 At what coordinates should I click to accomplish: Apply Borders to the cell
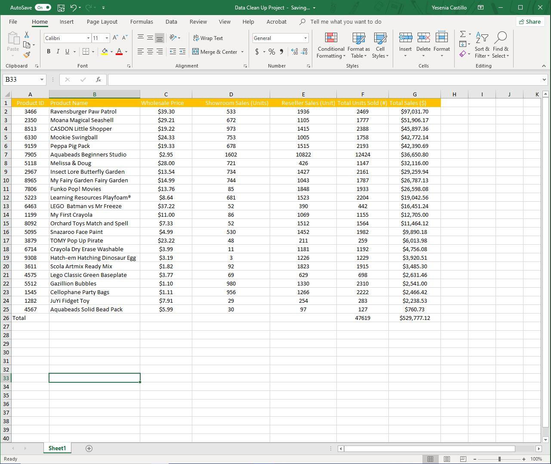(x=86, y=52)
